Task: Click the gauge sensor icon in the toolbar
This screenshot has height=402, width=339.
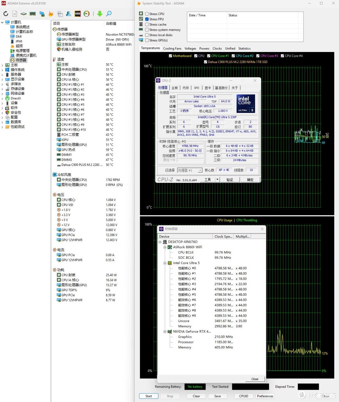Action: coord(87,14)
